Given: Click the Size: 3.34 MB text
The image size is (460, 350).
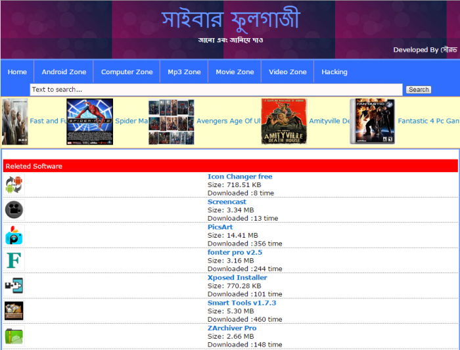Looking at the screenshot, I should click(x=231, y=210).
